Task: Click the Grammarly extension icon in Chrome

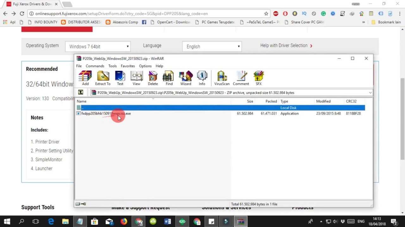Action: 323,14
